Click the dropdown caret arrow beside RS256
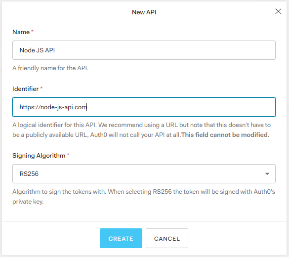The image size is (289, 257). [267, 174]
